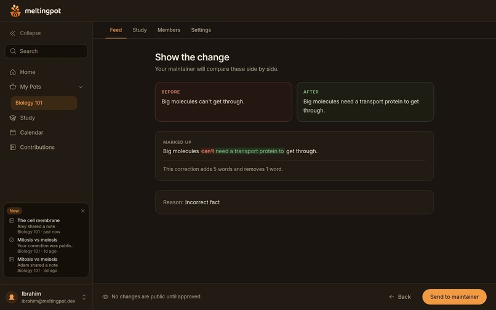Click the Contributions icon in sidebar
496x310 pixels.
coord(13,147)
